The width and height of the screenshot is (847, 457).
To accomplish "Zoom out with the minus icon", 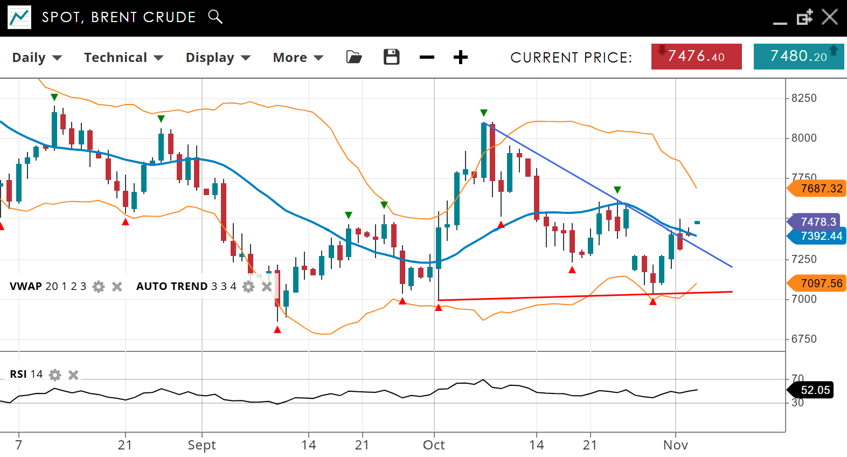I will coord(427,57).
